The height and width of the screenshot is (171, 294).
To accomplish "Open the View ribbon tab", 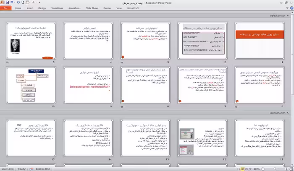I will pyautogui.click(x=119, y=8).
